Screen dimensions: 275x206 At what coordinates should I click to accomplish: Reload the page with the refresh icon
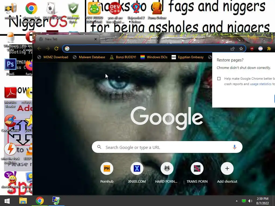(x=56, y=49)
